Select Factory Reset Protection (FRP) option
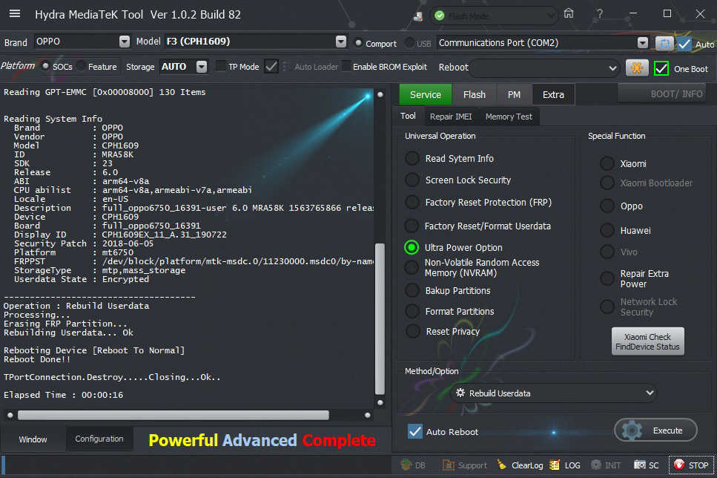 412,202
